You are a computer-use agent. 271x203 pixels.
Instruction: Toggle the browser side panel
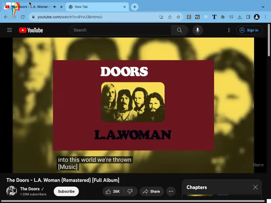pos(248,17)
